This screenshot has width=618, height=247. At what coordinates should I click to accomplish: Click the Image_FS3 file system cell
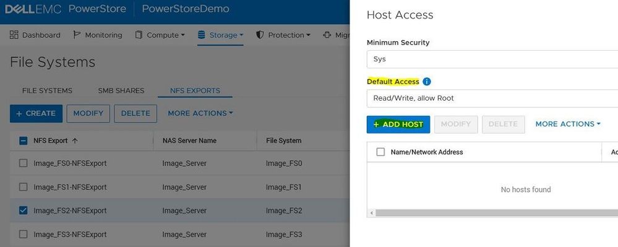coord(284,234)
